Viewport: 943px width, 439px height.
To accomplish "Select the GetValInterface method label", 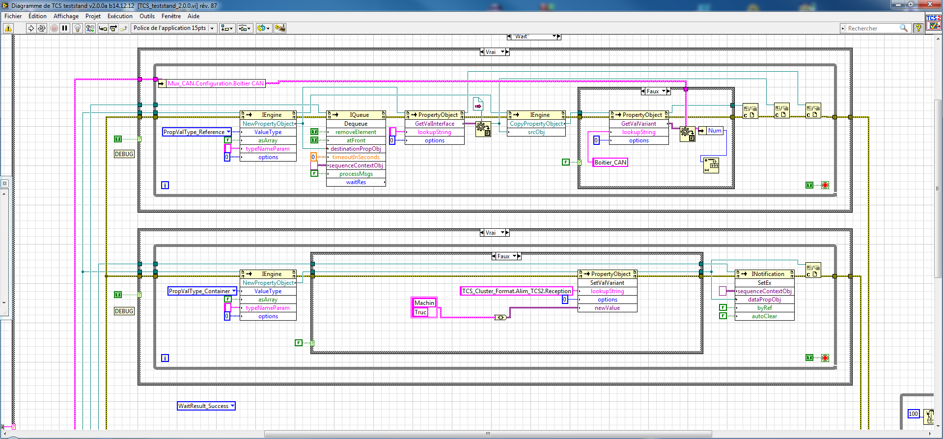I will (x=435, y=123).
